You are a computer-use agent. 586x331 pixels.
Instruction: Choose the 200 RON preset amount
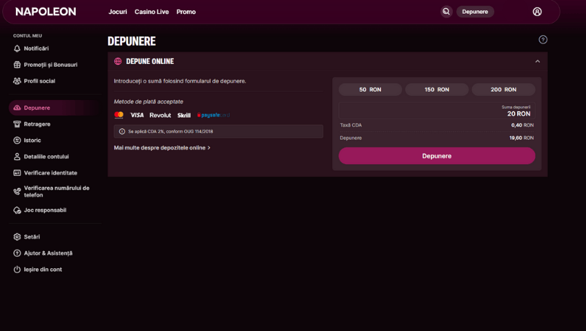tap(503, 90)
